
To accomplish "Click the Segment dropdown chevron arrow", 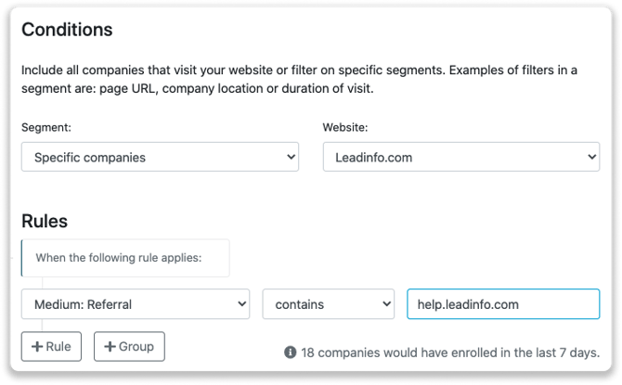I will coord(289,158).
